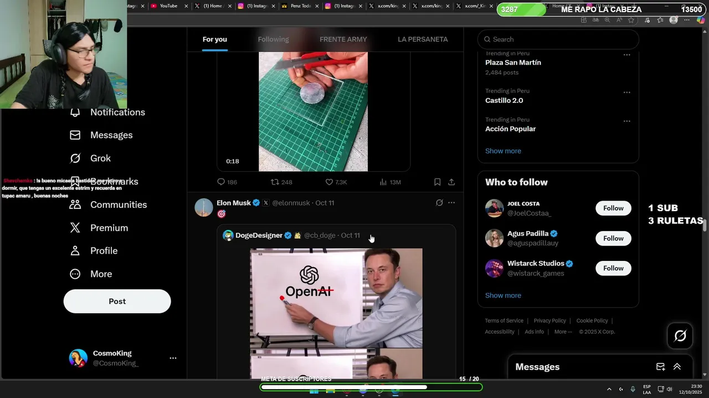Click the browser favorites star icon
The image size is (709, 398).
tap(630, 20)
